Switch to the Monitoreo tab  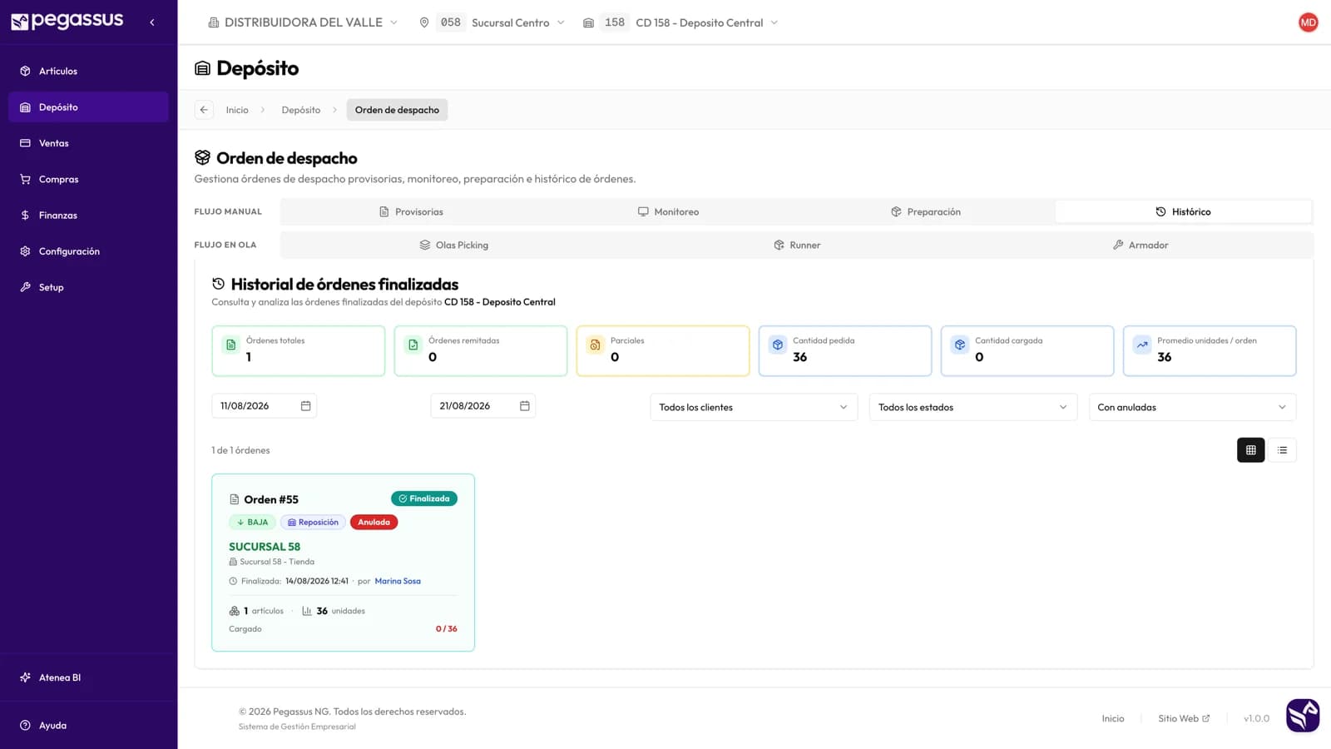(x=668, y=212)
